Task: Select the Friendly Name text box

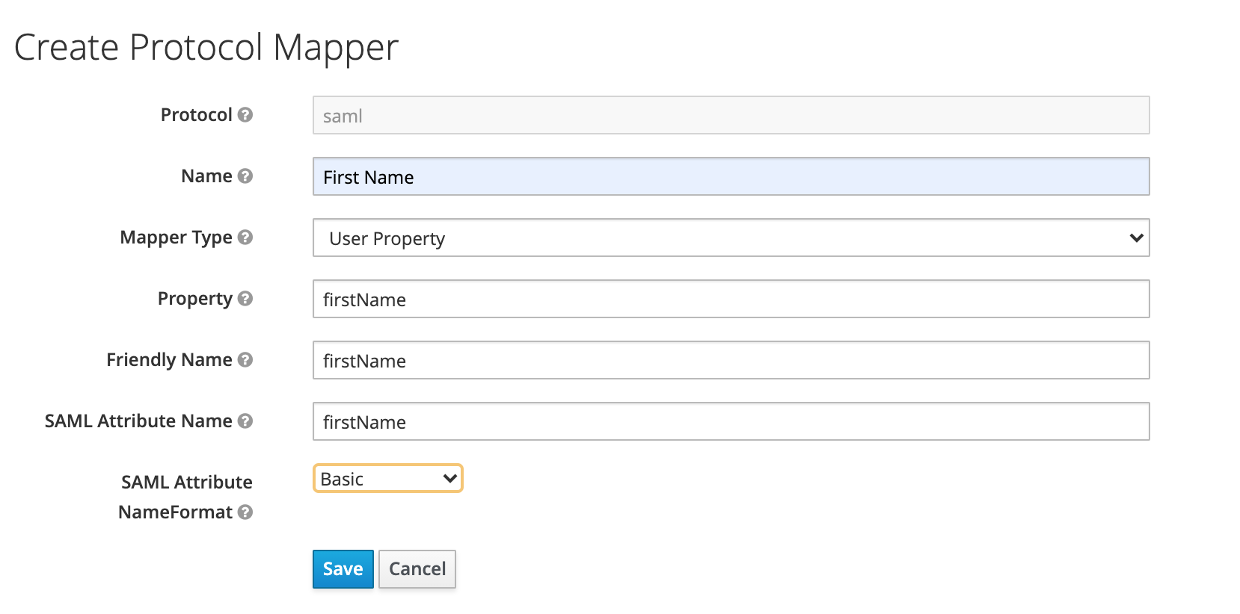Action: click(x=731, y=361)
